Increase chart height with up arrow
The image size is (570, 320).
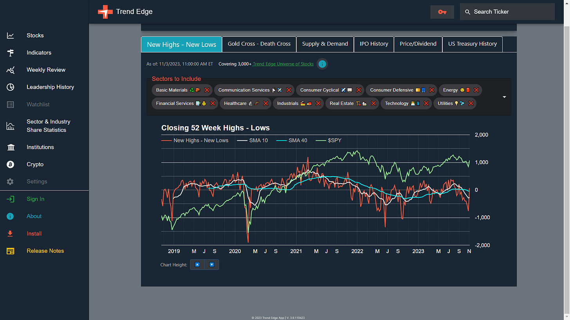coord(197,265)
